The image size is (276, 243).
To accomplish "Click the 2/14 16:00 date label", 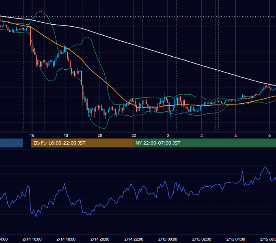I will [x=32, y=239].
